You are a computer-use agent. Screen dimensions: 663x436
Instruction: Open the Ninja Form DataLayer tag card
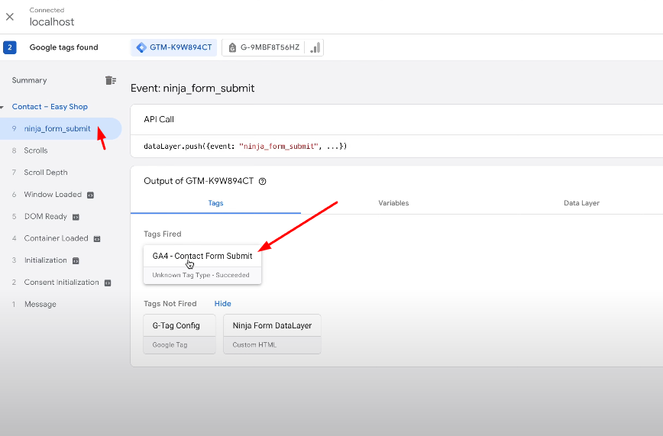click(x=272, y=334)
